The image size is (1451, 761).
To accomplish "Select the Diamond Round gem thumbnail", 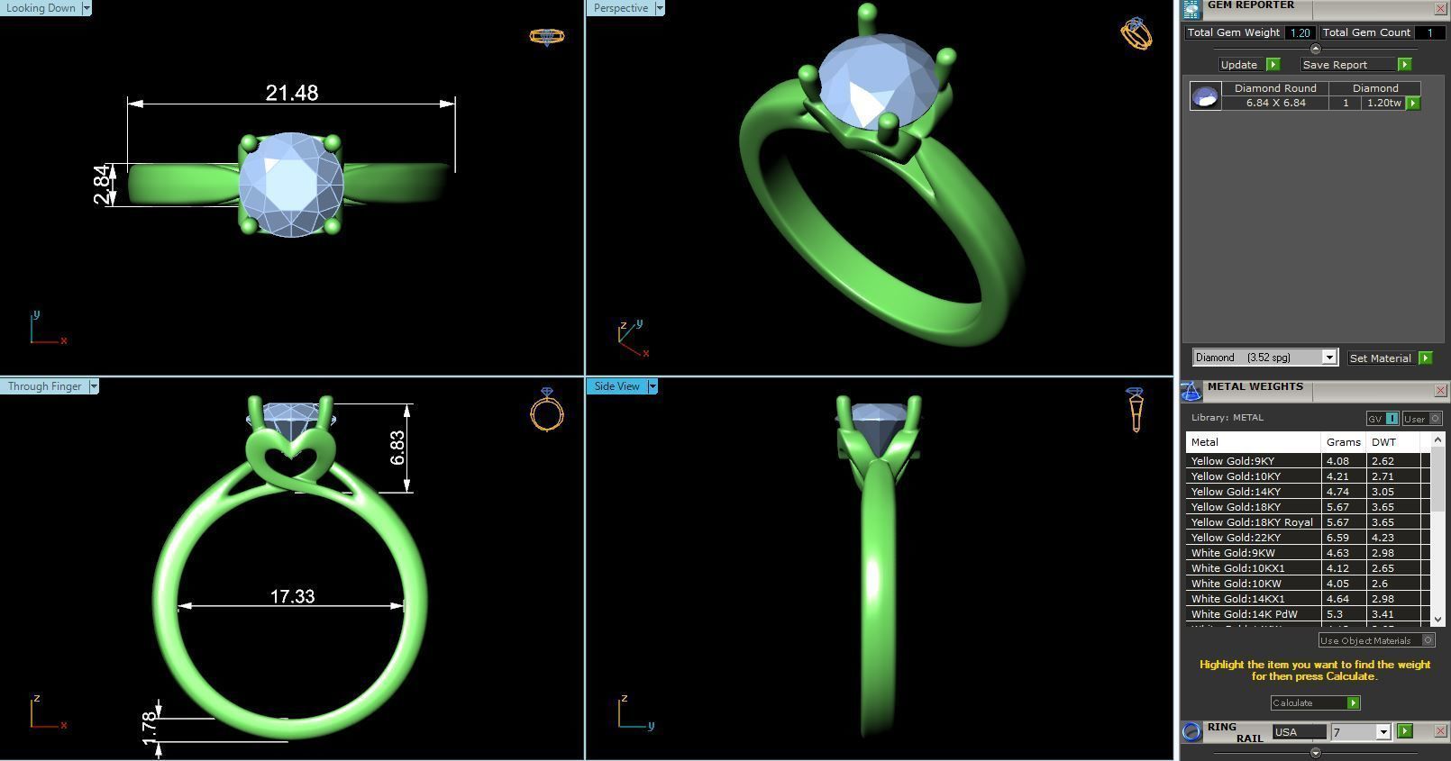I will pos(1206,95).
